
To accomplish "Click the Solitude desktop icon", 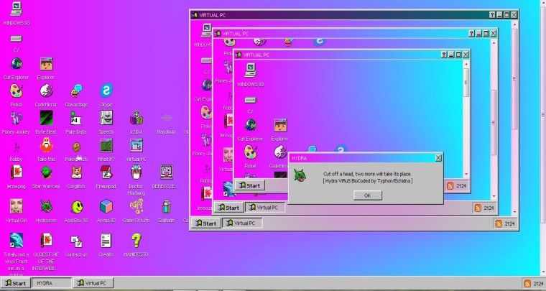I will coord(167,207).
